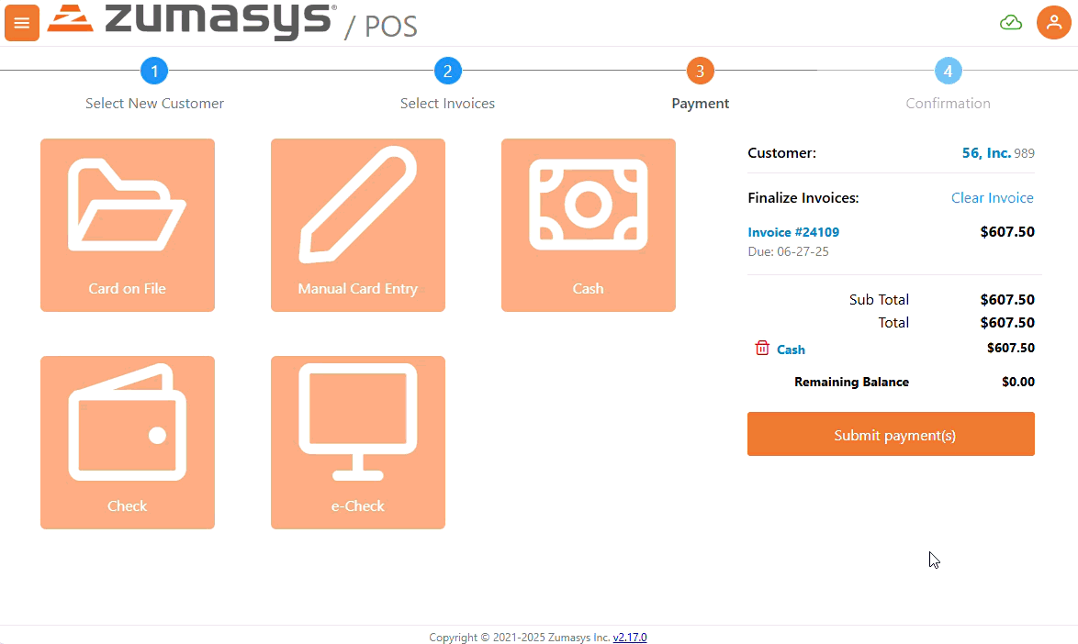This screenshot has height=644, width=1078.
Task: Open the hamburger menu button
Action: click(x=22, y=23)
